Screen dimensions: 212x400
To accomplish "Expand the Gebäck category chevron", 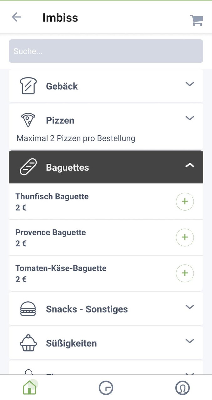I will point(190,84).
